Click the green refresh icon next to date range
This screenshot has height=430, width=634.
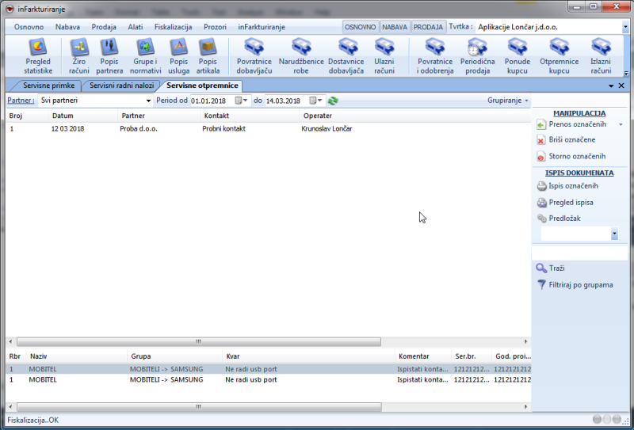coord(333,101)
